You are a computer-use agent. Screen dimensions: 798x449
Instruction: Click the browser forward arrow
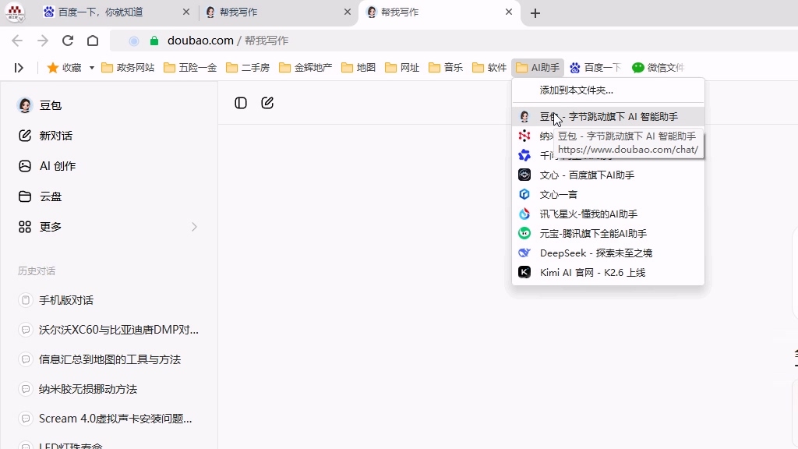(43, 41)
